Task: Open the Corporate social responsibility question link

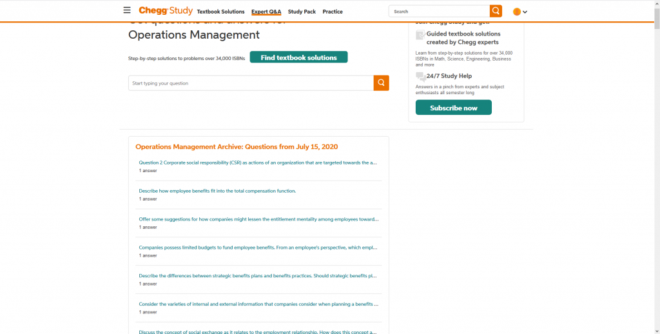Action: pyautogui.click(x=258, y=162)
